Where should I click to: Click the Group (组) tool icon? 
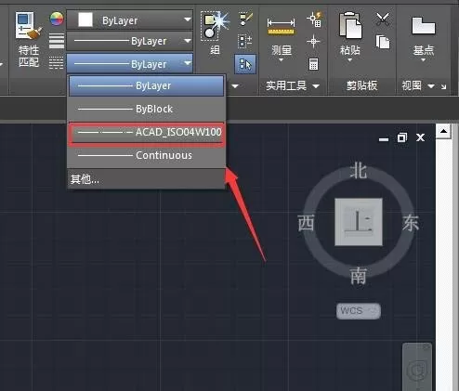[x=215, y=27]
